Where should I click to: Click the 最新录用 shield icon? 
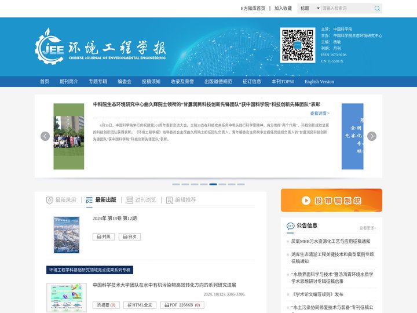coord(49,200)
